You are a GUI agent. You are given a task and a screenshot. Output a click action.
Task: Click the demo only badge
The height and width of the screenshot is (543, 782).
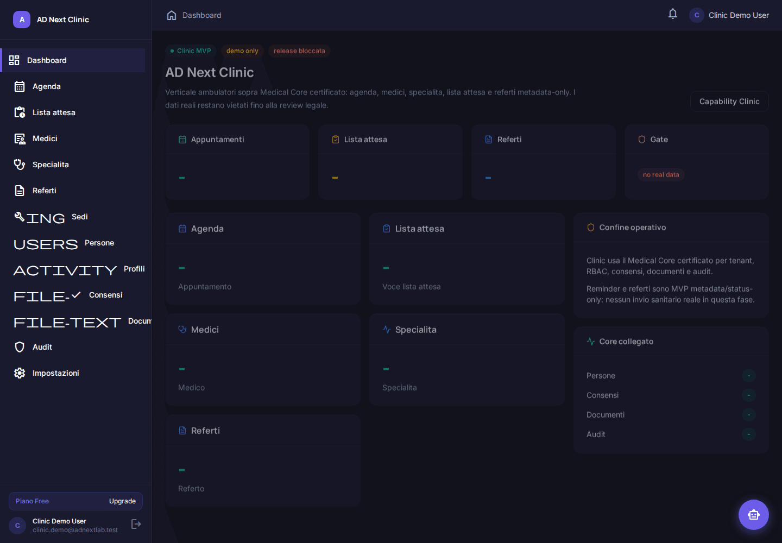[x=242, y=51]
